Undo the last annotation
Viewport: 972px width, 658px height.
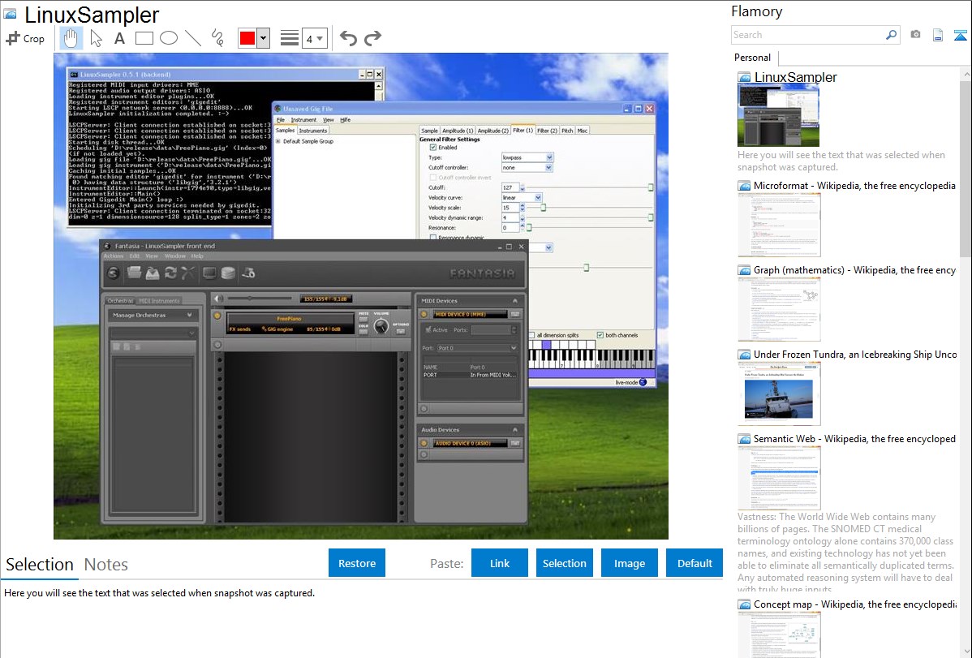tap(348, 38)
